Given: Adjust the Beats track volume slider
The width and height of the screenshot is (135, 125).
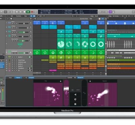Looking at the screenshot, I should tap(23, 23).
